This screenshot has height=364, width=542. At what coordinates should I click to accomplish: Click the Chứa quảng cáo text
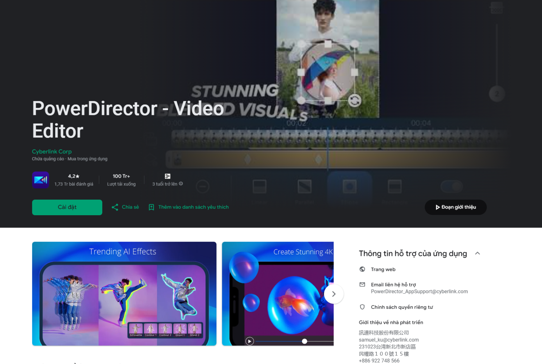[x=48, y=159]
